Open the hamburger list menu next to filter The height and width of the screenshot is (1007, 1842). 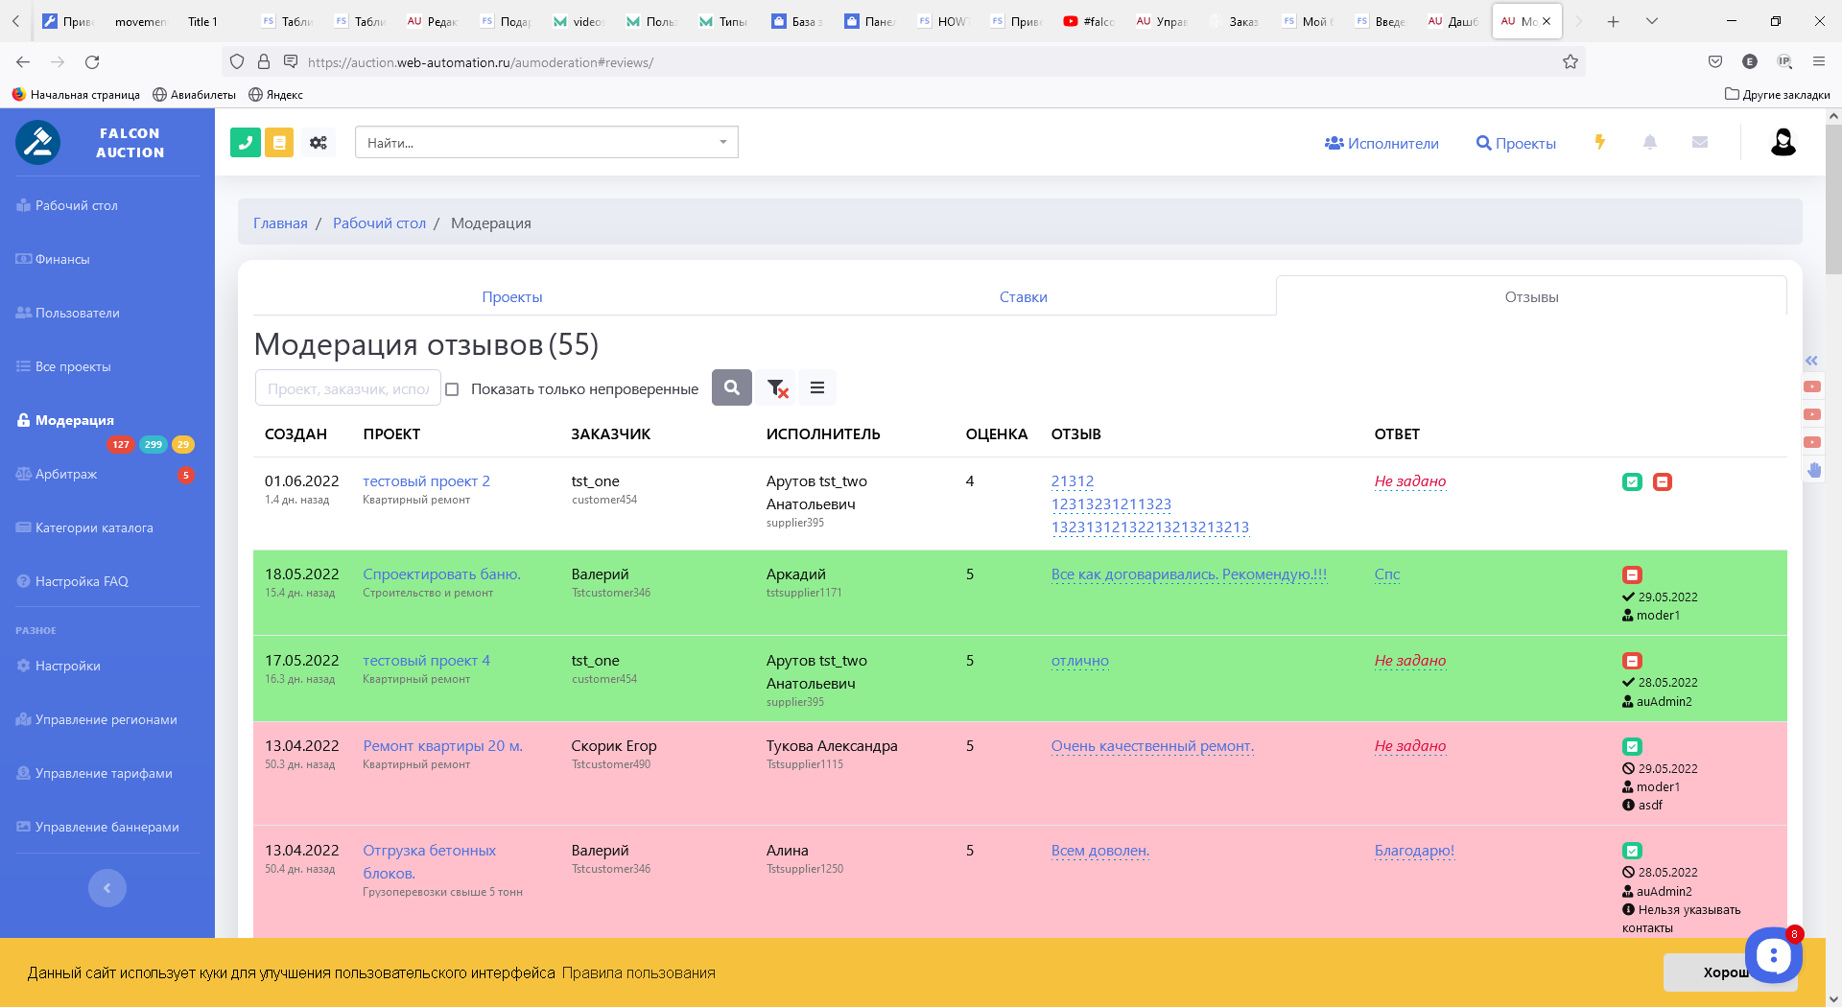point(817,388)
